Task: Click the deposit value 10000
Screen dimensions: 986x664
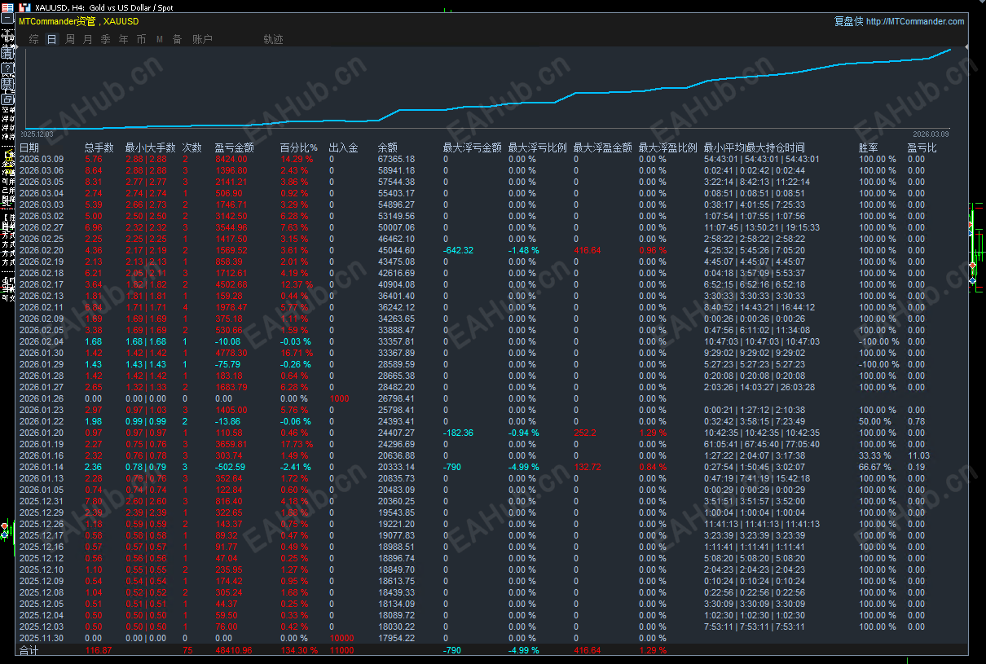Action: (341, 638)
